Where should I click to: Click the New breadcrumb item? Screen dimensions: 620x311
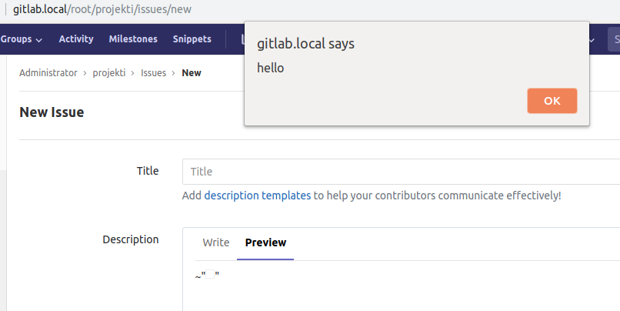point(192,73)
